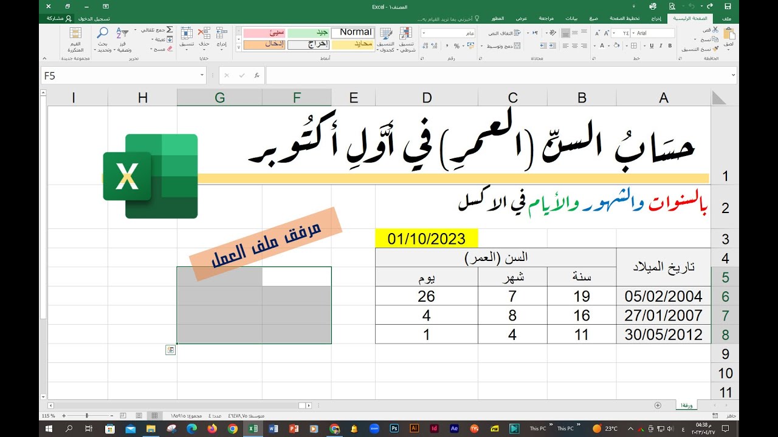This screenshot has width=778, height=437.
Task: Toggle Align Right for text
Action: click(x=584, y=46)
